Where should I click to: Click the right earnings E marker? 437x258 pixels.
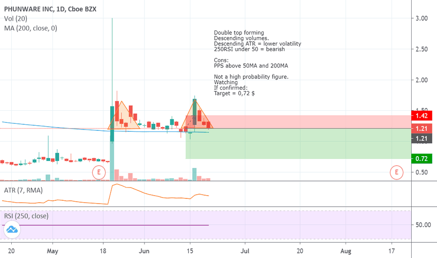coord(396,172)
